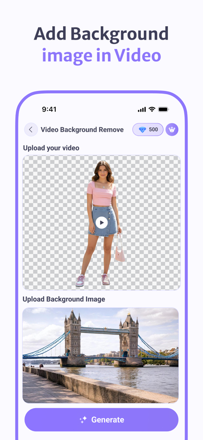The image size is (203, 440).
Task: Select the Tower Bridge background image
Action: (x=100, y=355)
